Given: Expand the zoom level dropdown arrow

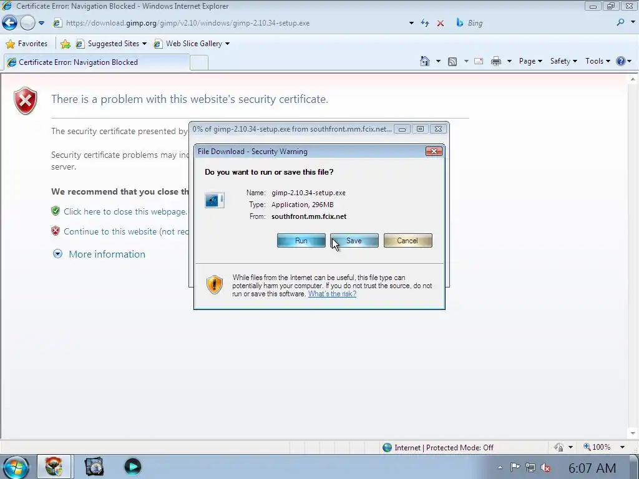Looking at the screenshot, I should (x=622, y=447).
